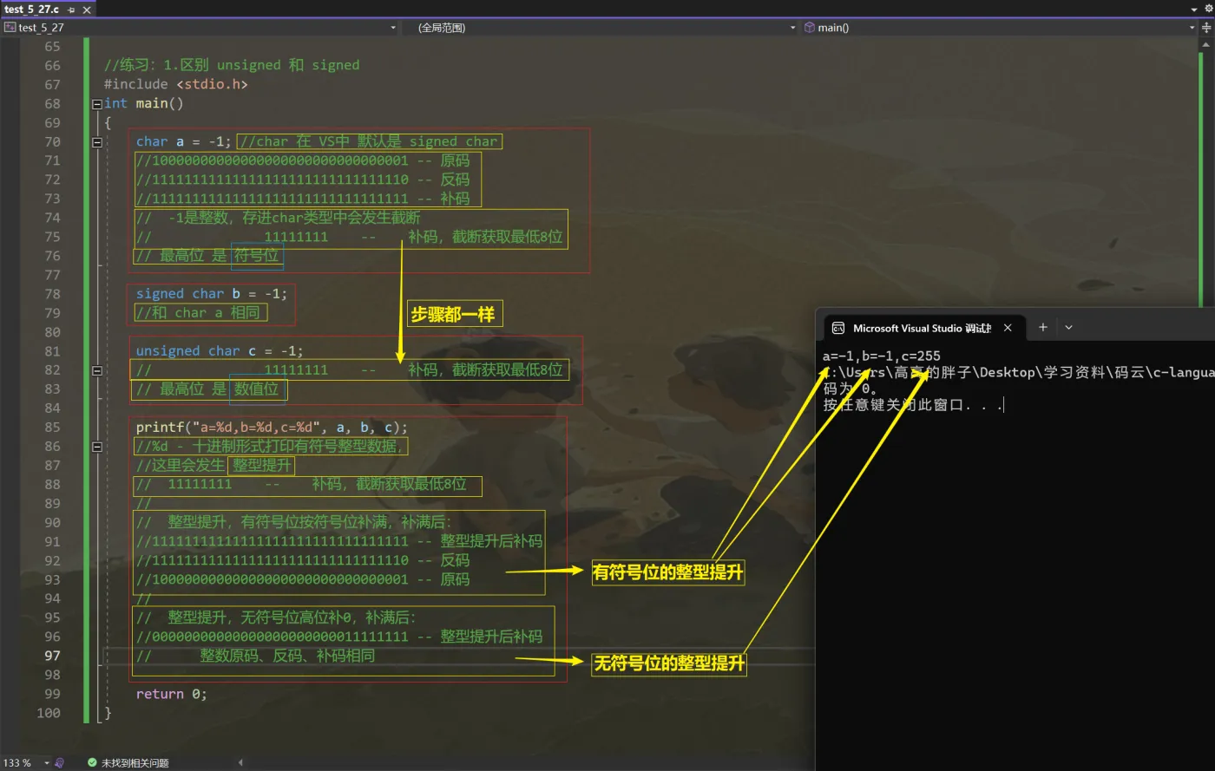1215x771 pixels.
Task: Click the printf statement on line 85
Action: [x=272, y=428]
